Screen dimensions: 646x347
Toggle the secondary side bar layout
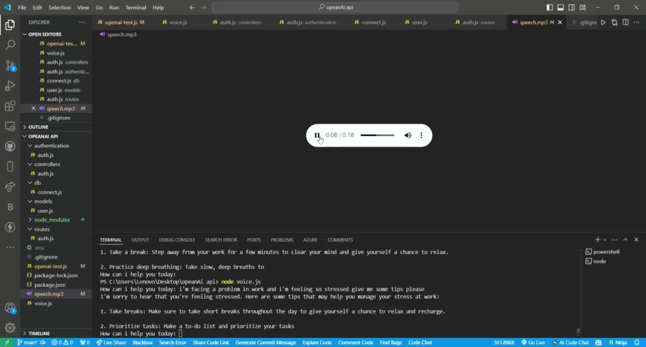click(572, 7)
